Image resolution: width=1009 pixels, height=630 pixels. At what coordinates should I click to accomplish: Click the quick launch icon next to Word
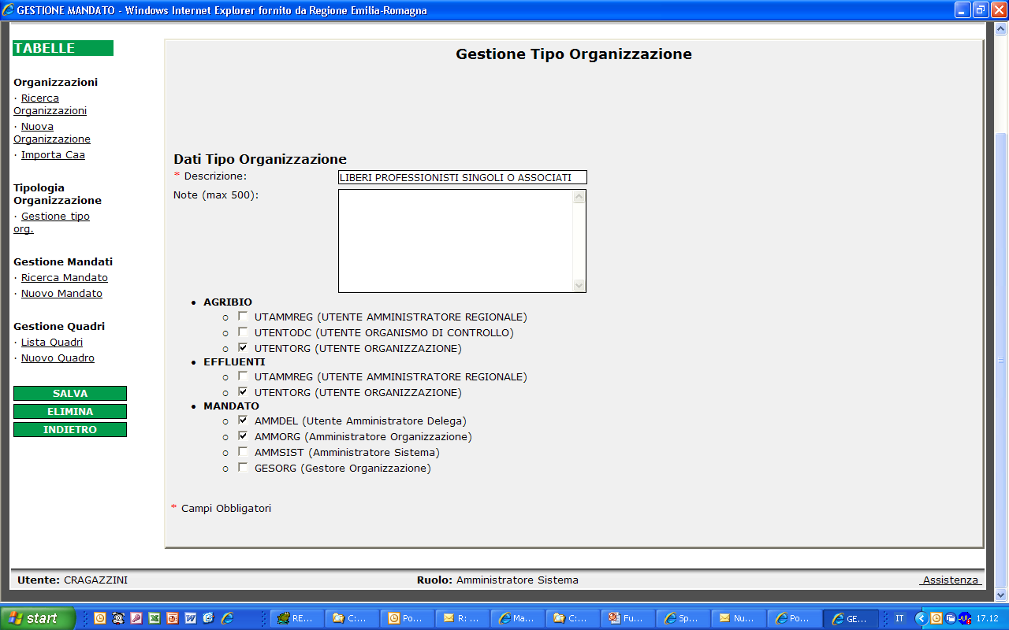209,618
